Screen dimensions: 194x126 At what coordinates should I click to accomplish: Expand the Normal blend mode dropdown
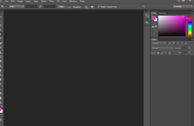coord(162,48)
